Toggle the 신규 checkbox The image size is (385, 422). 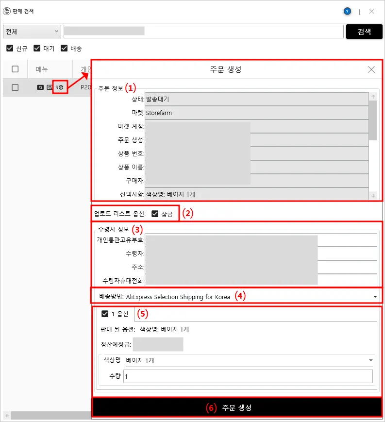(x=10, y=48)
